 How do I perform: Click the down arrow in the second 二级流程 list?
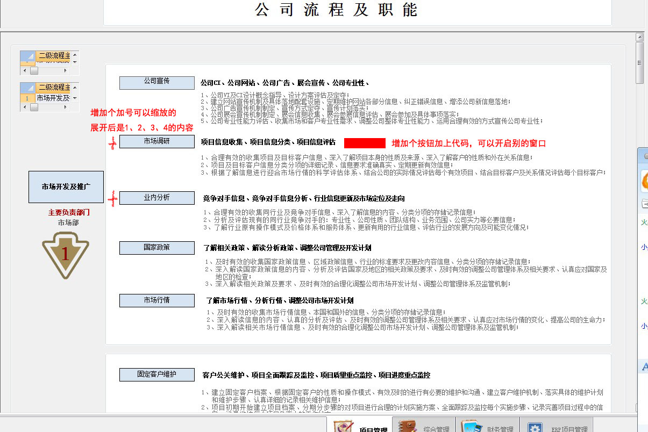(75, 98)
